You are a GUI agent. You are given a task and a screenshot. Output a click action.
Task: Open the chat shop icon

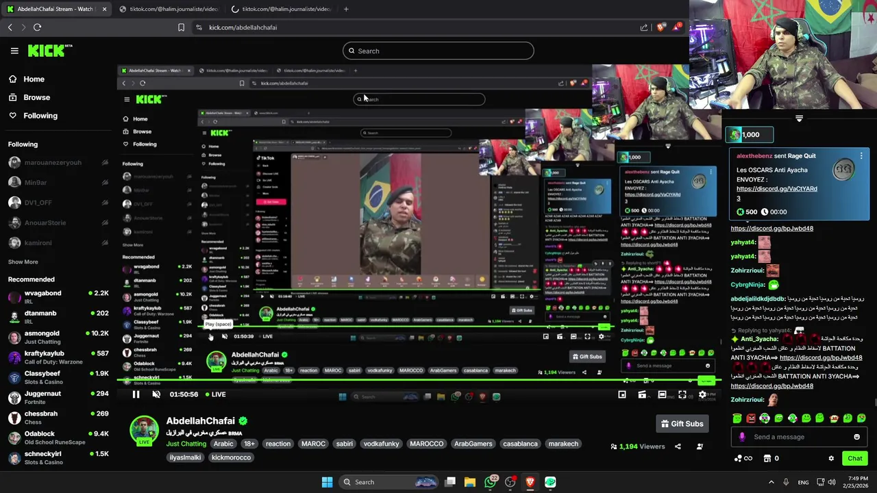coord(767,459)
